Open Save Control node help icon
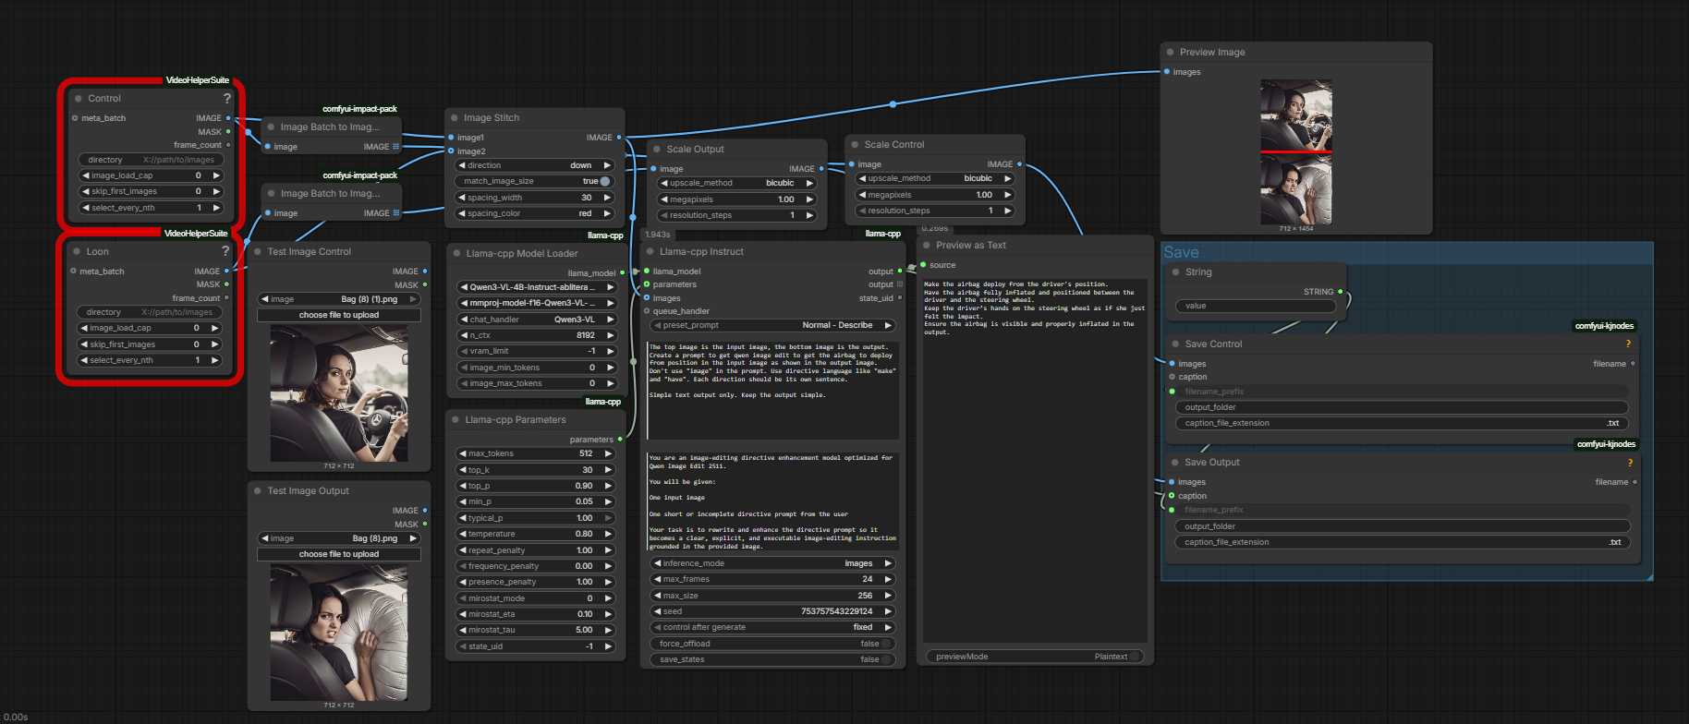 tap(1628, 344)
